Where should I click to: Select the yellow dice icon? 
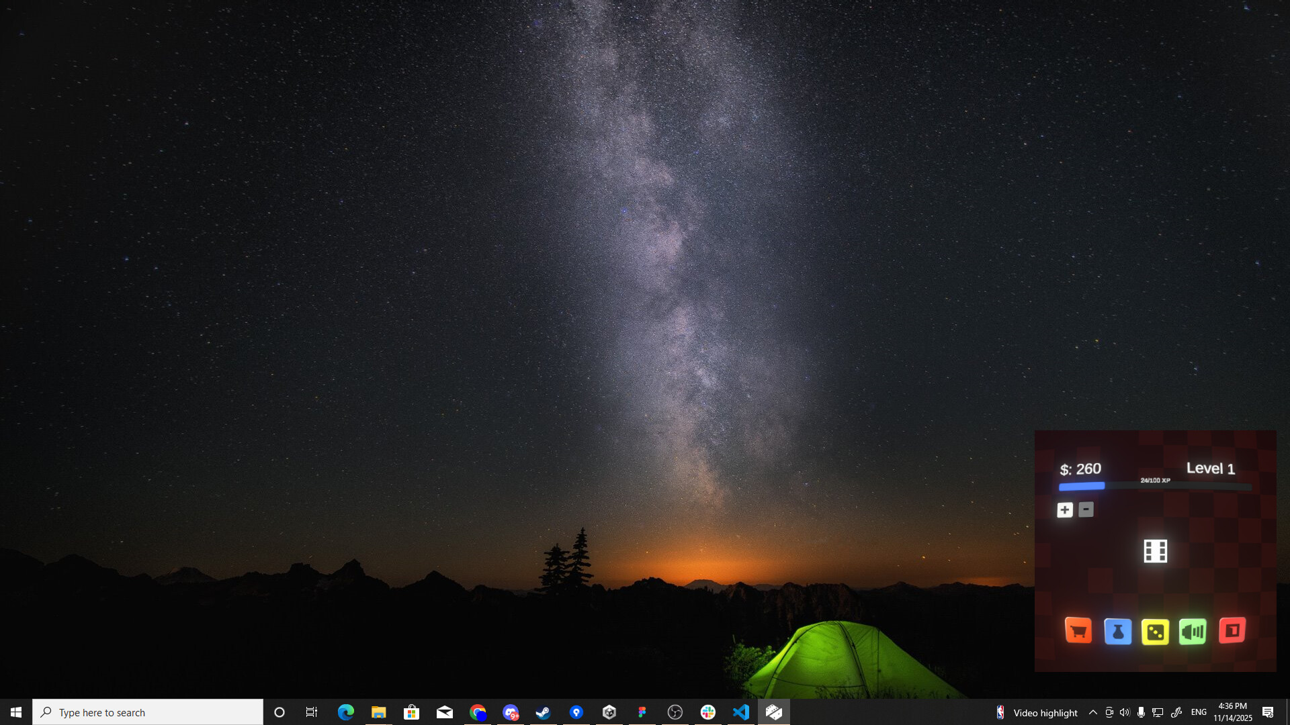pyautogui.click(x=1156, y=632)
